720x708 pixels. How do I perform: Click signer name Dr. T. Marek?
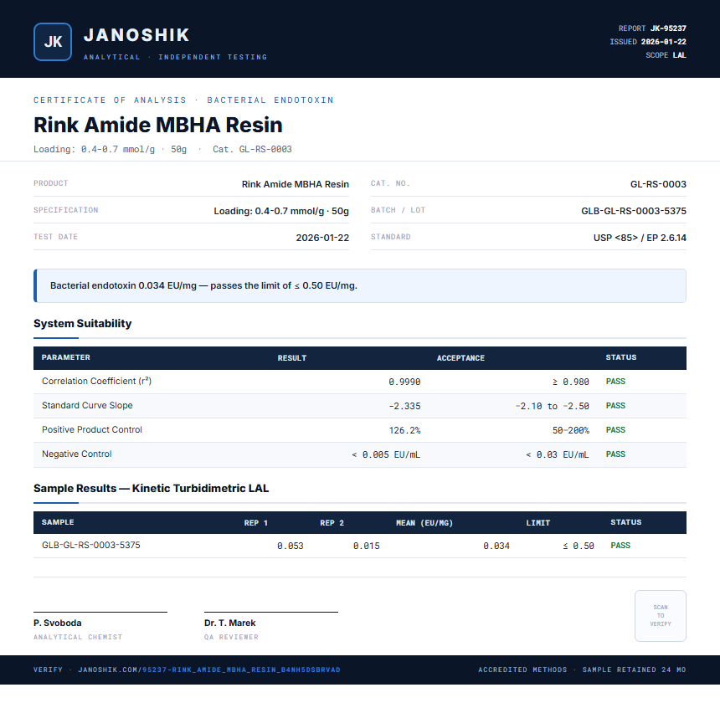(230, 623)
